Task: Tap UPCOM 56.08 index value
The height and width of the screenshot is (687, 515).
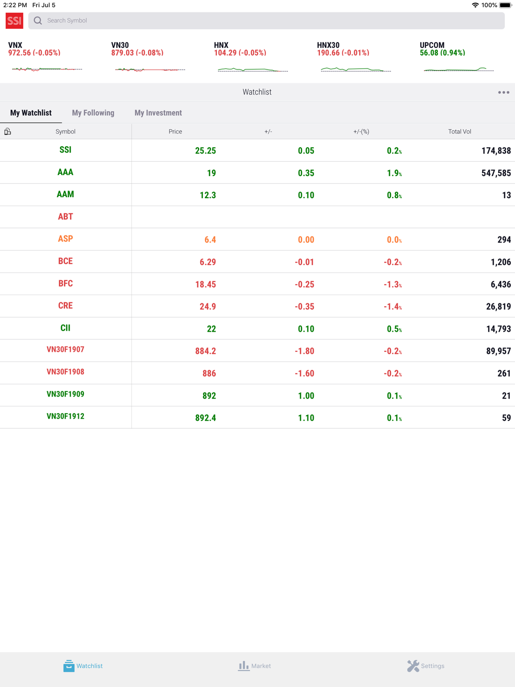Action: tap(442, 53)
